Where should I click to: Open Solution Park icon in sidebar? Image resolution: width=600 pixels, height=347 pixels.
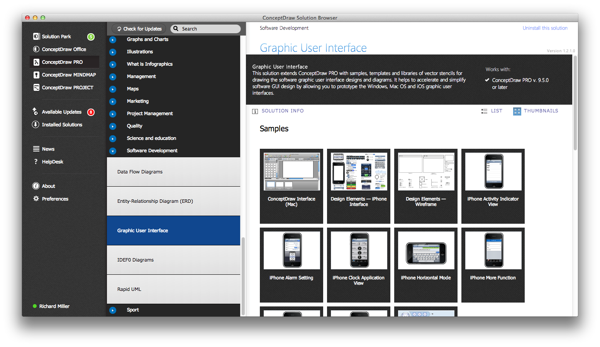36,36
